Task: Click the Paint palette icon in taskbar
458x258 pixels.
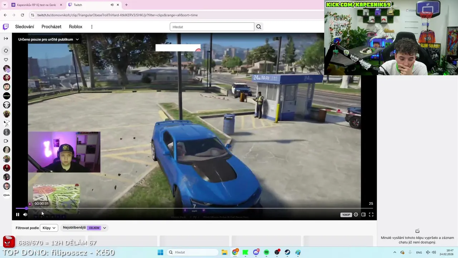Action: (298, 253)
